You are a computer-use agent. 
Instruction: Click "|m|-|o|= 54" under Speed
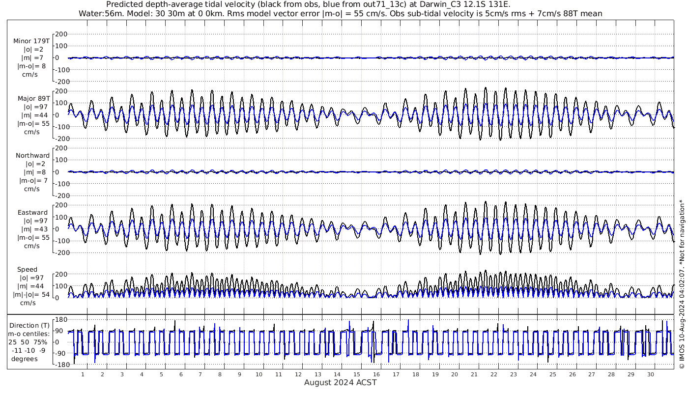pyautogui.click(x=32, y=294)
